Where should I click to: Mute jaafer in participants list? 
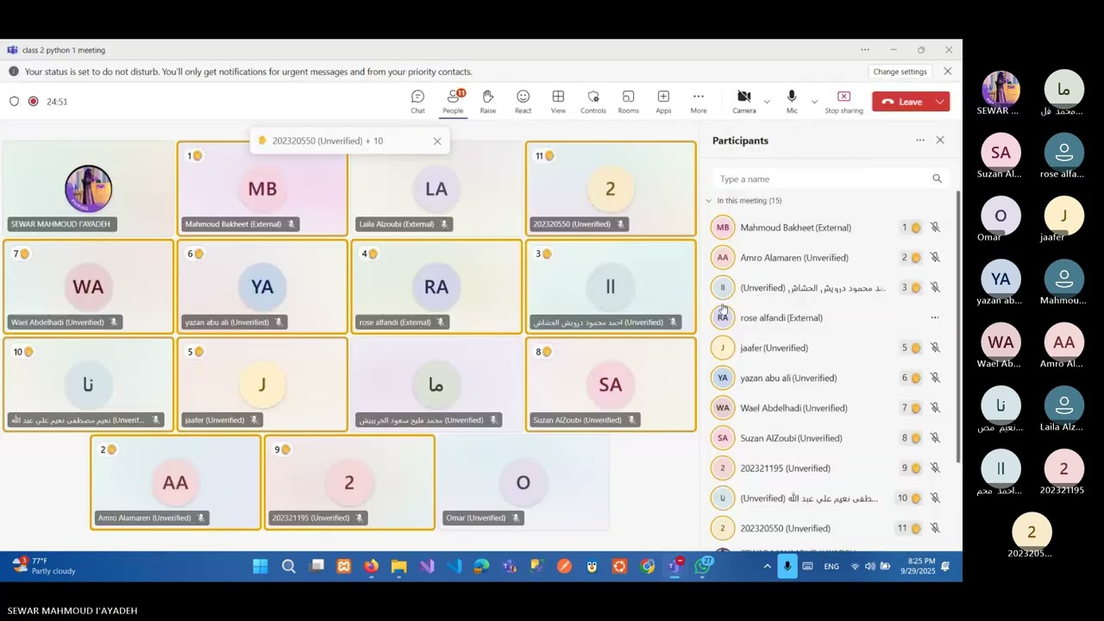[x=935, y=348]
